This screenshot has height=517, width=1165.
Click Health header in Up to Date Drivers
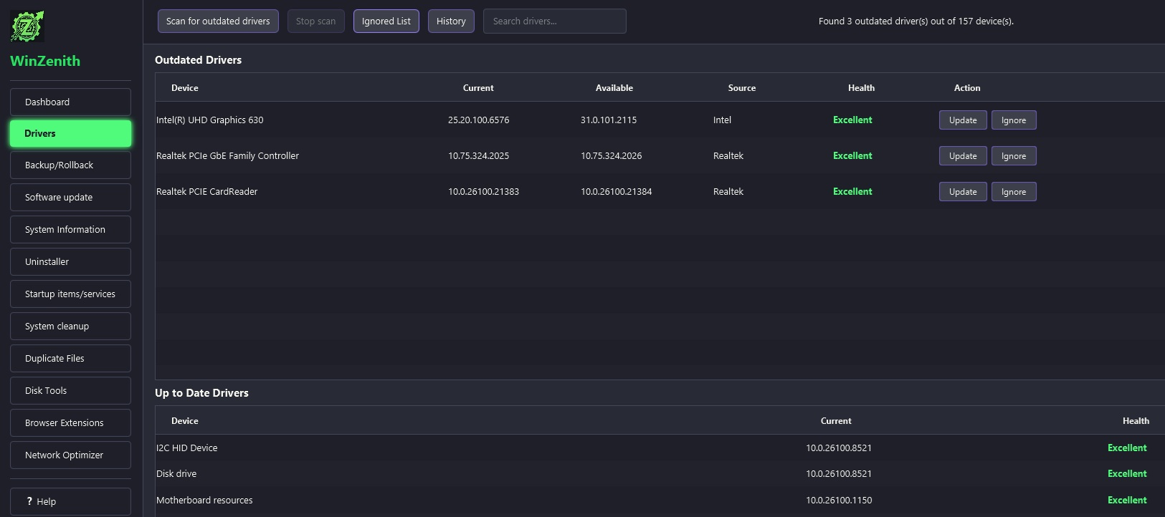click(x=1136, y=420)
